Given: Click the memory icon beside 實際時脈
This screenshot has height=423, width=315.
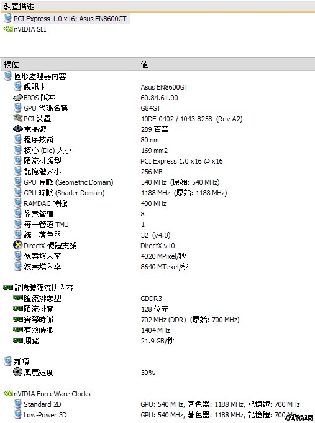Looking at the screenshot, I should (x=18, y=319).
